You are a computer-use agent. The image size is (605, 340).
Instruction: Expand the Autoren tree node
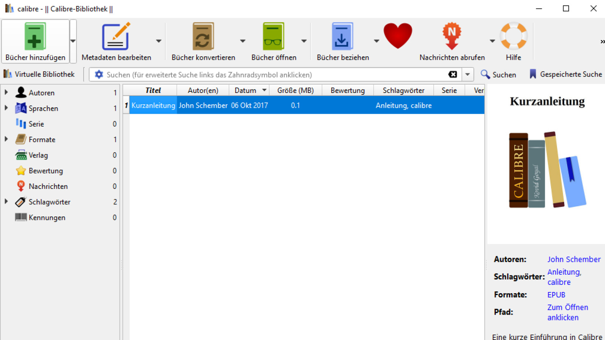[6, 92]
